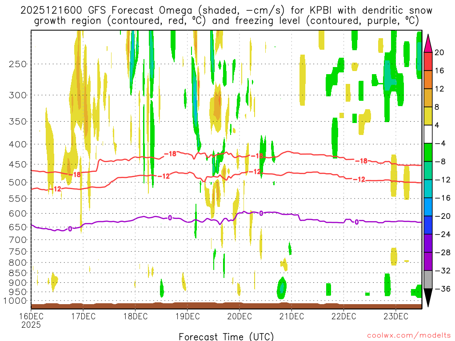Click the 600 pressure level label
The image size is (455, 341).
[x=18, y=214]
